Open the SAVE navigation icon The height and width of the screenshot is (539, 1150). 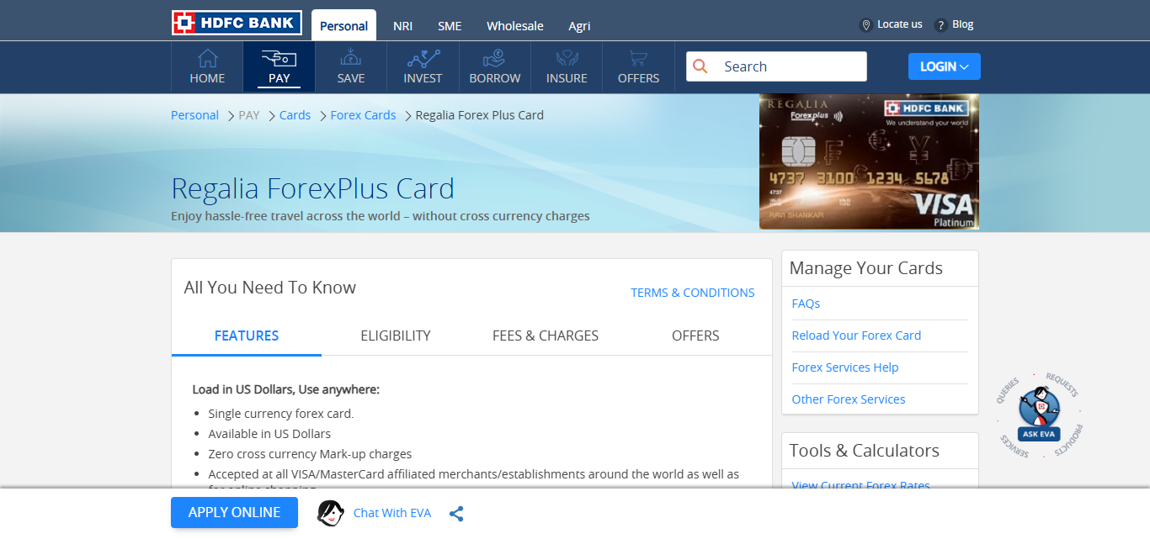[351, 58]
